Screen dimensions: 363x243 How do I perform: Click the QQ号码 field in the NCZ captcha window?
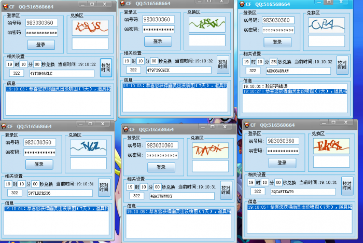[x=40, y=142]
